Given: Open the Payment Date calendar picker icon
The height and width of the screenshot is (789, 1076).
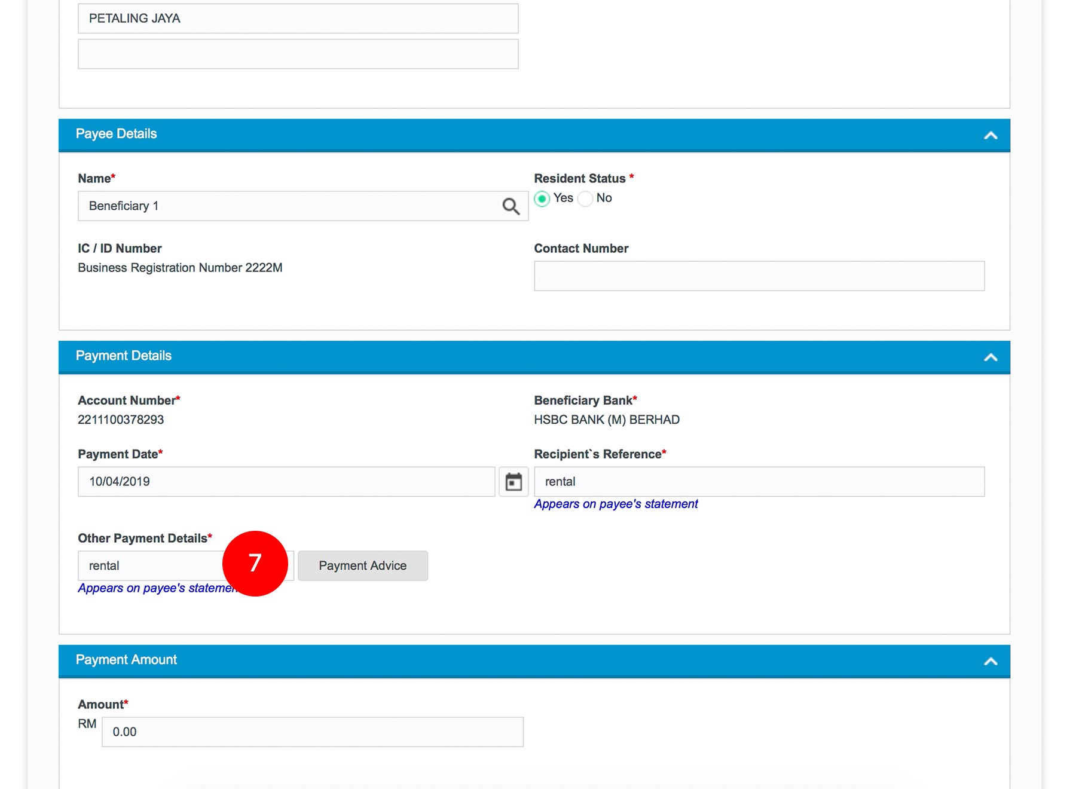Looking at the screenshot, I should (x=513, y=482).
